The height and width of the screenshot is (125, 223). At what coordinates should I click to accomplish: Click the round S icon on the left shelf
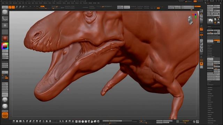(x=5, y=106)
